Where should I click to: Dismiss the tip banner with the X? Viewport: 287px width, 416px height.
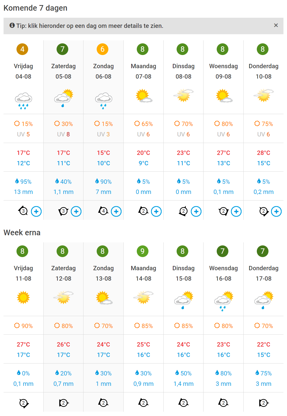[276, 25]
